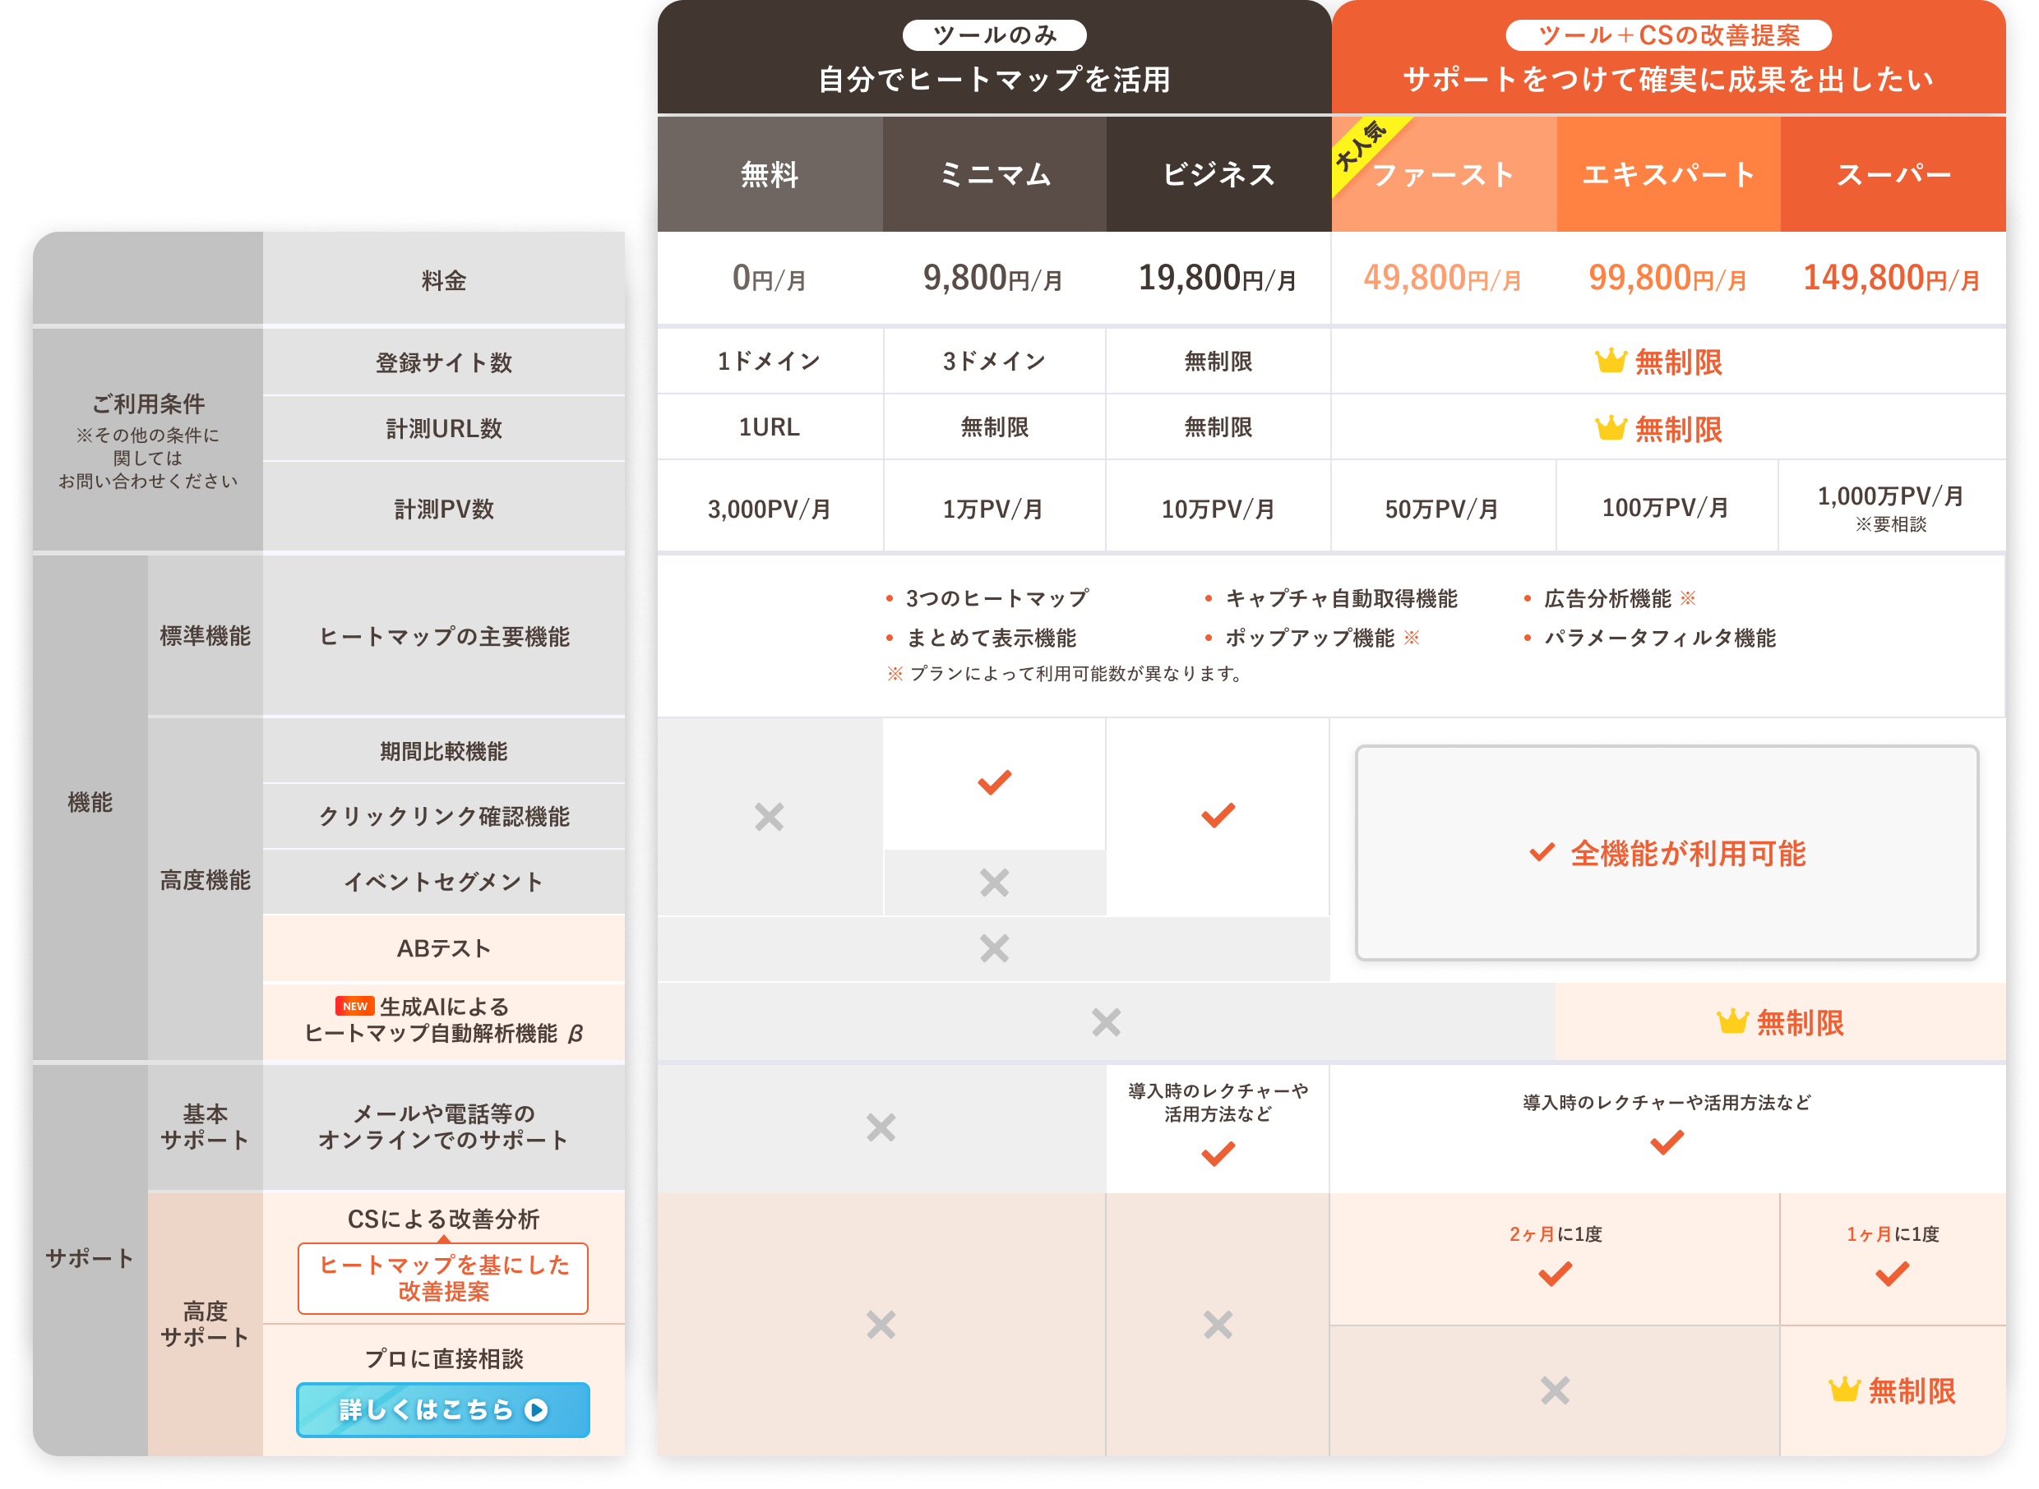Screen dimensions: 2039x1489
Task: Click the 1万PV/月 cell
Action: [994, 505]
